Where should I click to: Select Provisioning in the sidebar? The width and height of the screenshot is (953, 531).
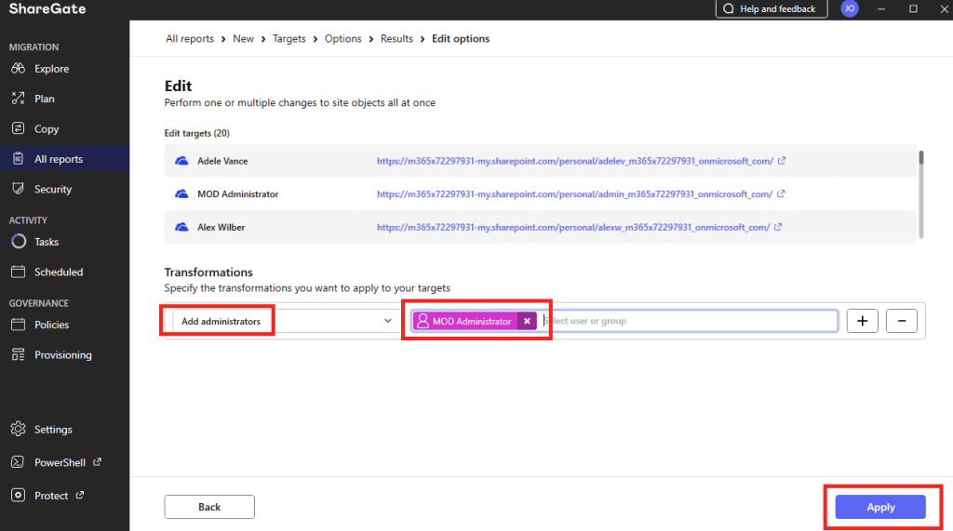point(63,355)
